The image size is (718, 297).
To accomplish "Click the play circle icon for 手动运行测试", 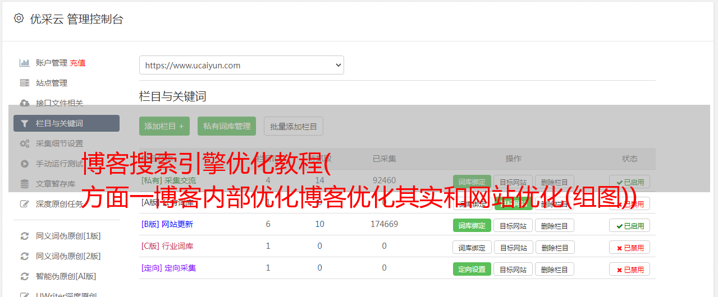I will [24, 164].
